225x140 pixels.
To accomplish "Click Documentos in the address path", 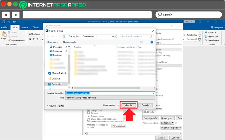I will click(88, 36).
